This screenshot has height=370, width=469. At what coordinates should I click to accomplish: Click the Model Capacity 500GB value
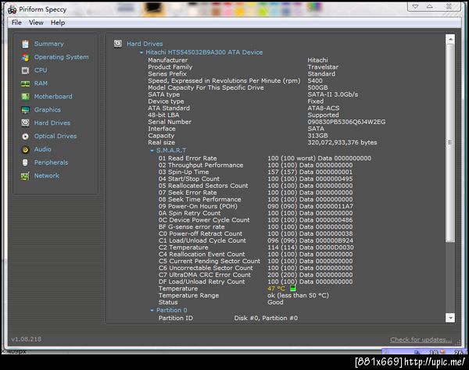[x=317, y=87]
